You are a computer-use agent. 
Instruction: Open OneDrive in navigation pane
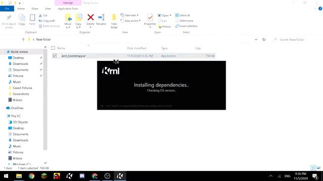15,108
